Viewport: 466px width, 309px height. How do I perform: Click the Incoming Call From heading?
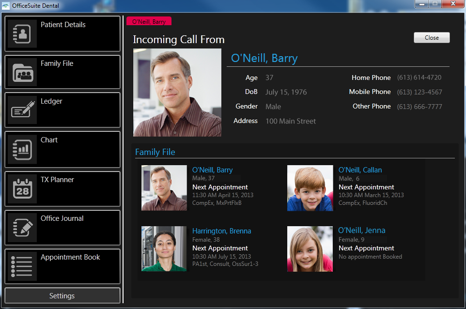[179, 40]
